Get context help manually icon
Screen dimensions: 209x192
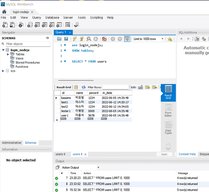[x=204, y=39]
